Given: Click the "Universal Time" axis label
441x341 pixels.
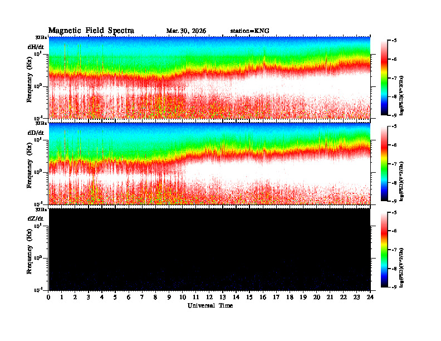Looking at the screenshot, I should pyautogui.click(x=210, y=305).
